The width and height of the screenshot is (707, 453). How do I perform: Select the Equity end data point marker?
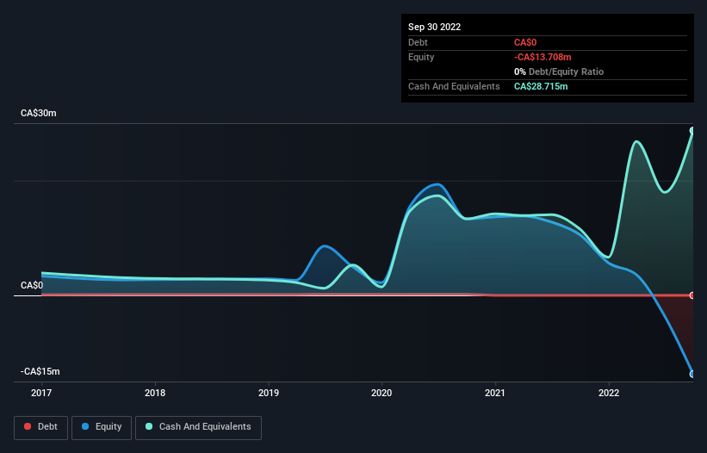pyautogui.click(x=692, y=374)
